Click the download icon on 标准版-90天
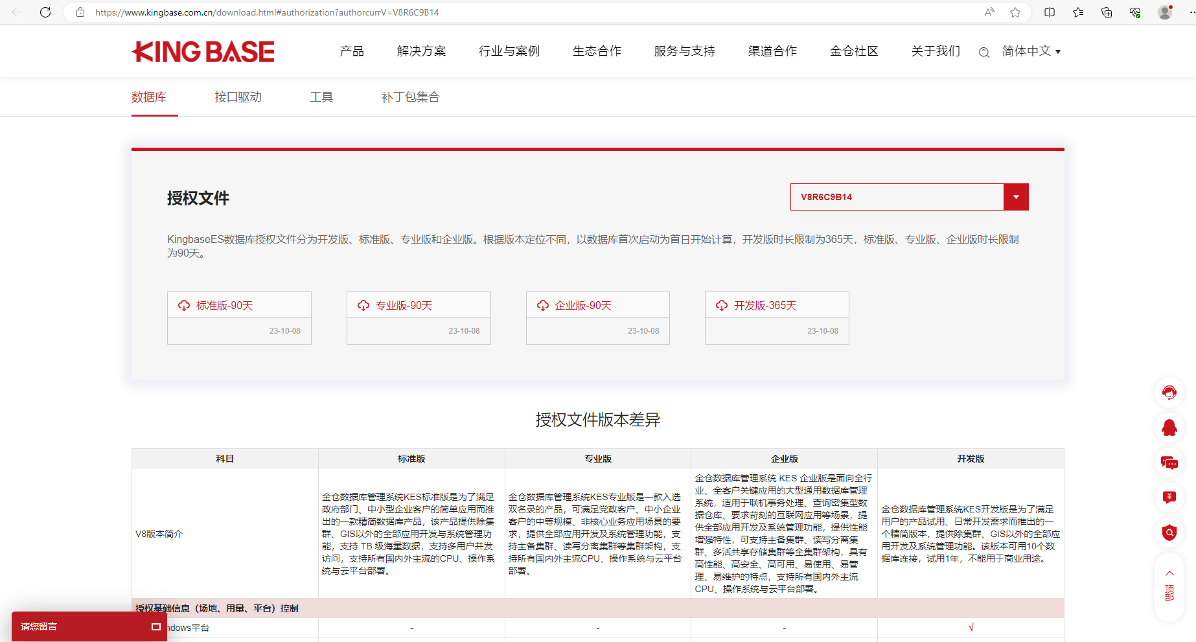The image size is (1196, 642). click(184, 304)
